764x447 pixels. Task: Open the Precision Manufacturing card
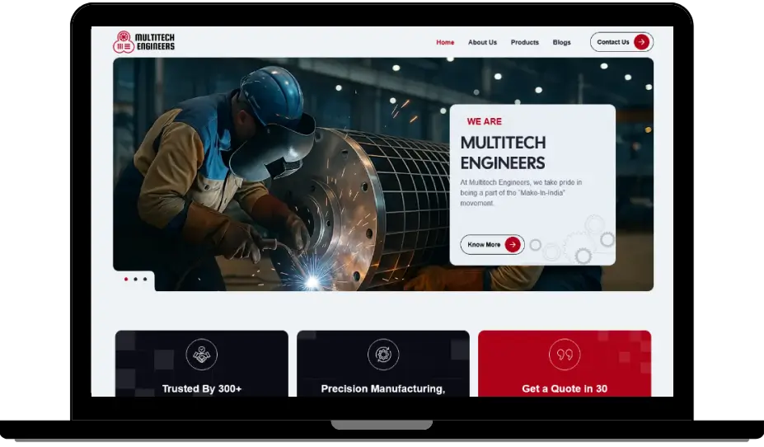pyautogui.click(x=383, y=364)
